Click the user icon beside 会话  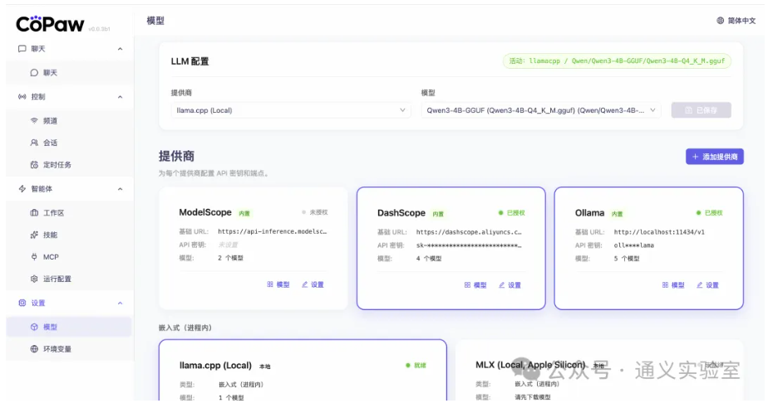[34, 143]
